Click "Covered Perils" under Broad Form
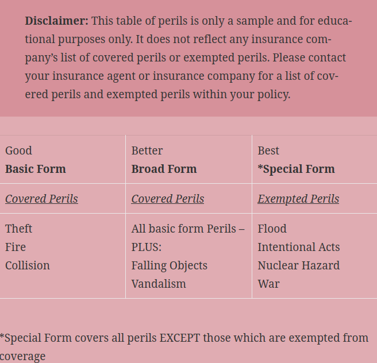Viewport: 377px width, 363px height. click(x=168, y=199)
